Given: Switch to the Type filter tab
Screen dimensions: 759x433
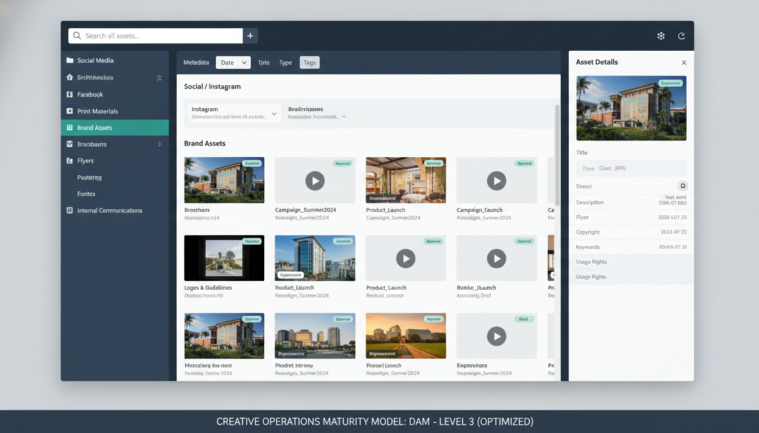Looking at the screenshot, I should coord(285,63).
